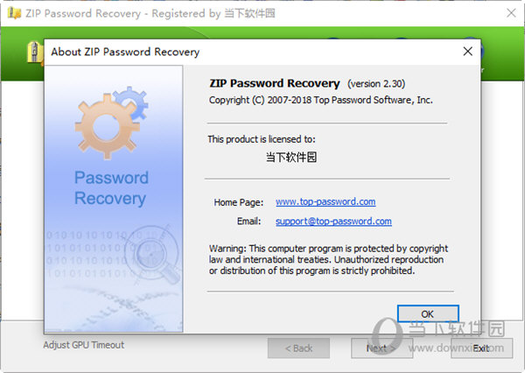Click the Password Recovery banner text
The width and height of the screenshot is (525, 373).
pyautogui.click(x=111, y=187)
